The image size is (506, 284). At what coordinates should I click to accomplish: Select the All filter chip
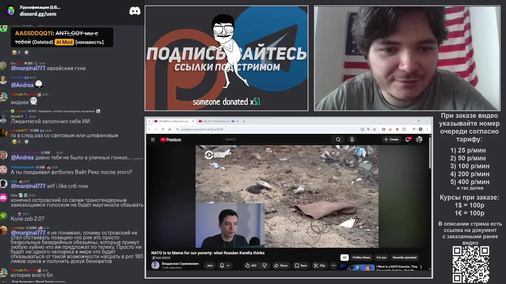344,258
